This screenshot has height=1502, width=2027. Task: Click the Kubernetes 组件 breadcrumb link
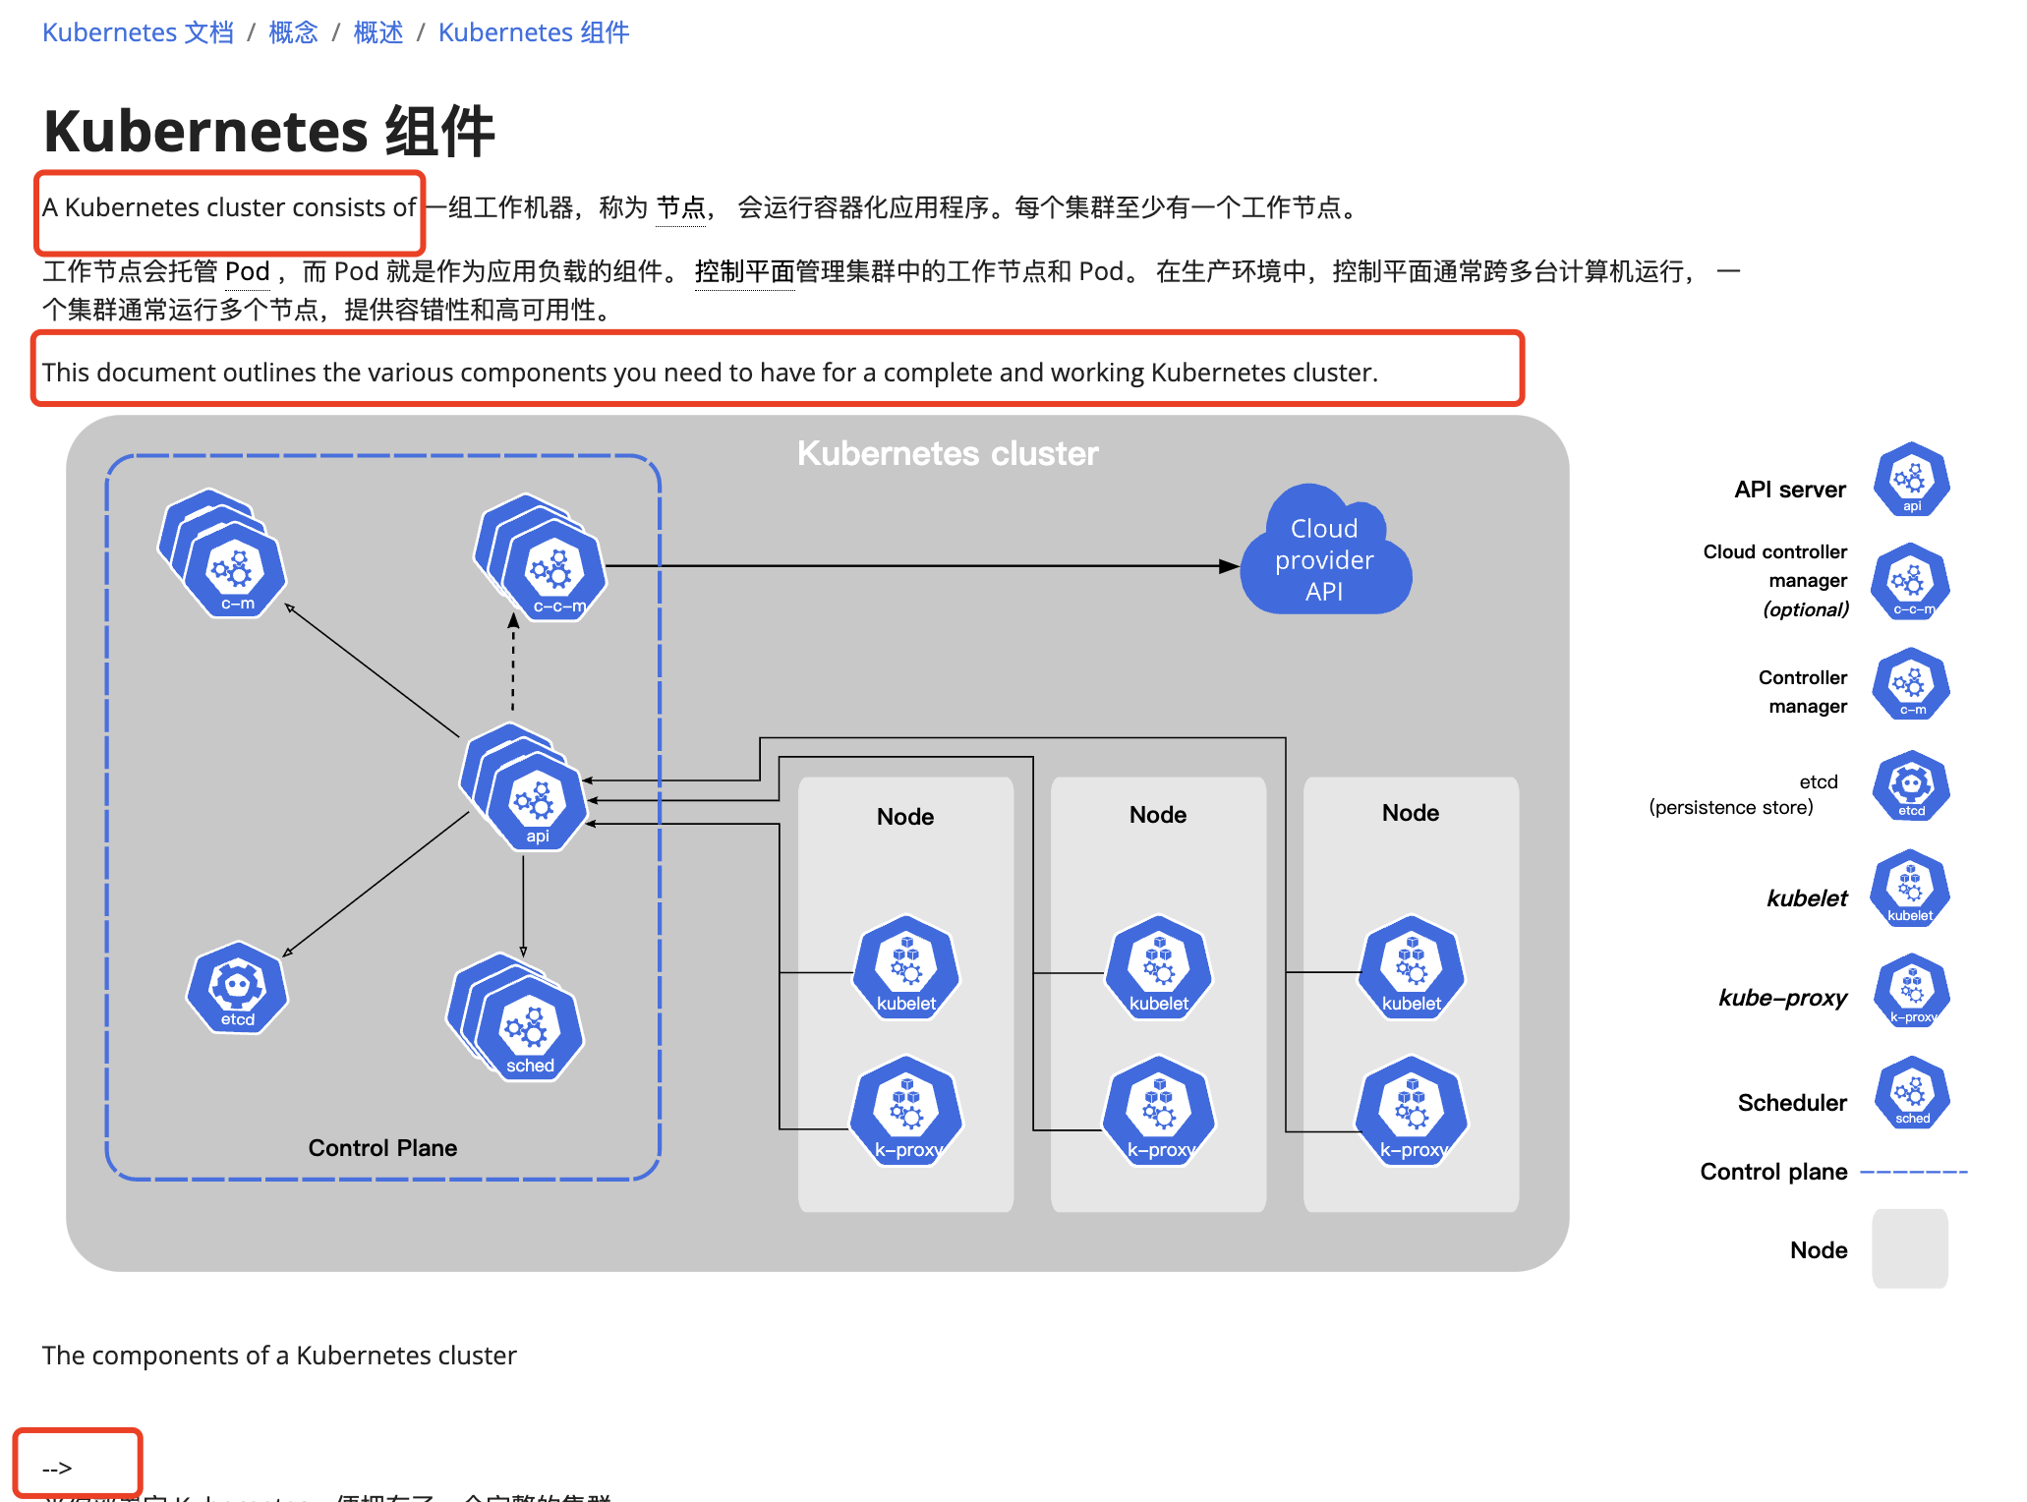[533, 32]
